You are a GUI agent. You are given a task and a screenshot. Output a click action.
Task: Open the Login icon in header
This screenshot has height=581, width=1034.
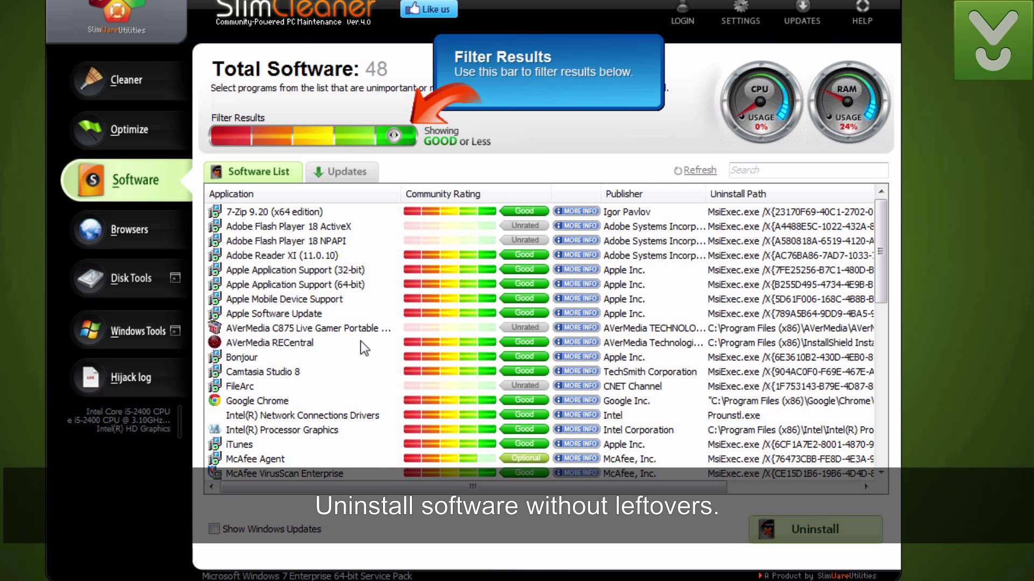coord(682,7)
